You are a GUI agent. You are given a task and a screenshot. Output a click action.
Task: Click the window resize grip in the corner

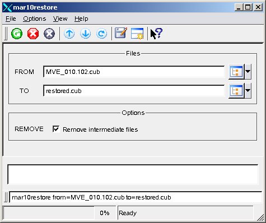(261, 217)
